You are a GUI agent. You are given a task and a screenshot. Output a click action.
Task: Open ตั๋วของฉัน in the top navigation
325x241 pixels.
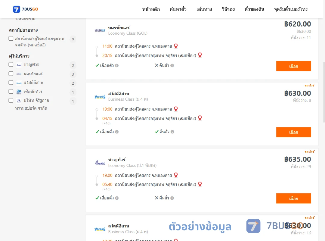pos(254,9)
